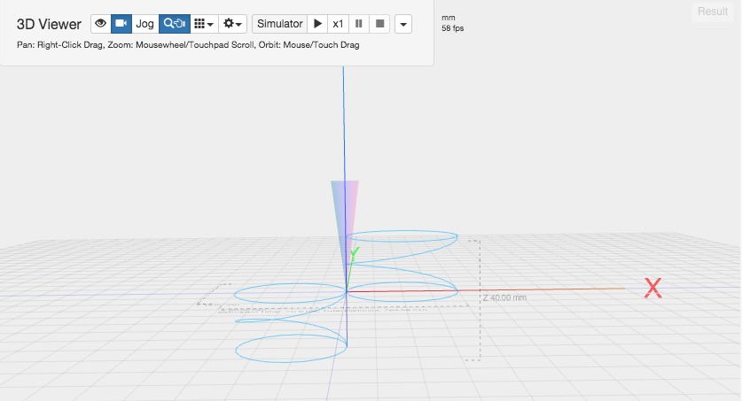This screenshot has width=742, height=401.
Task: Click the fps counter readout
Action: [452, 28]
